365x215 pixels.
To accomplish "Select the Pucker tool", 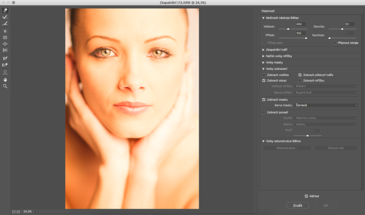I will [5, 37].
